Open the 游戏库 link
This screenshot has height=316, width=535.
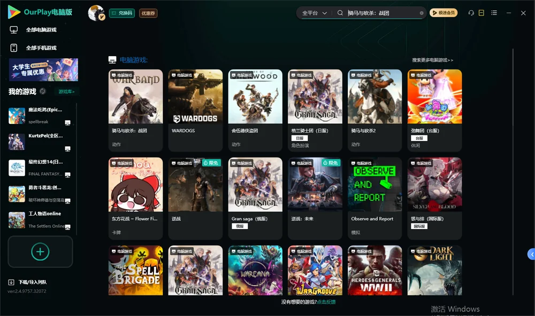pos(66,92)
